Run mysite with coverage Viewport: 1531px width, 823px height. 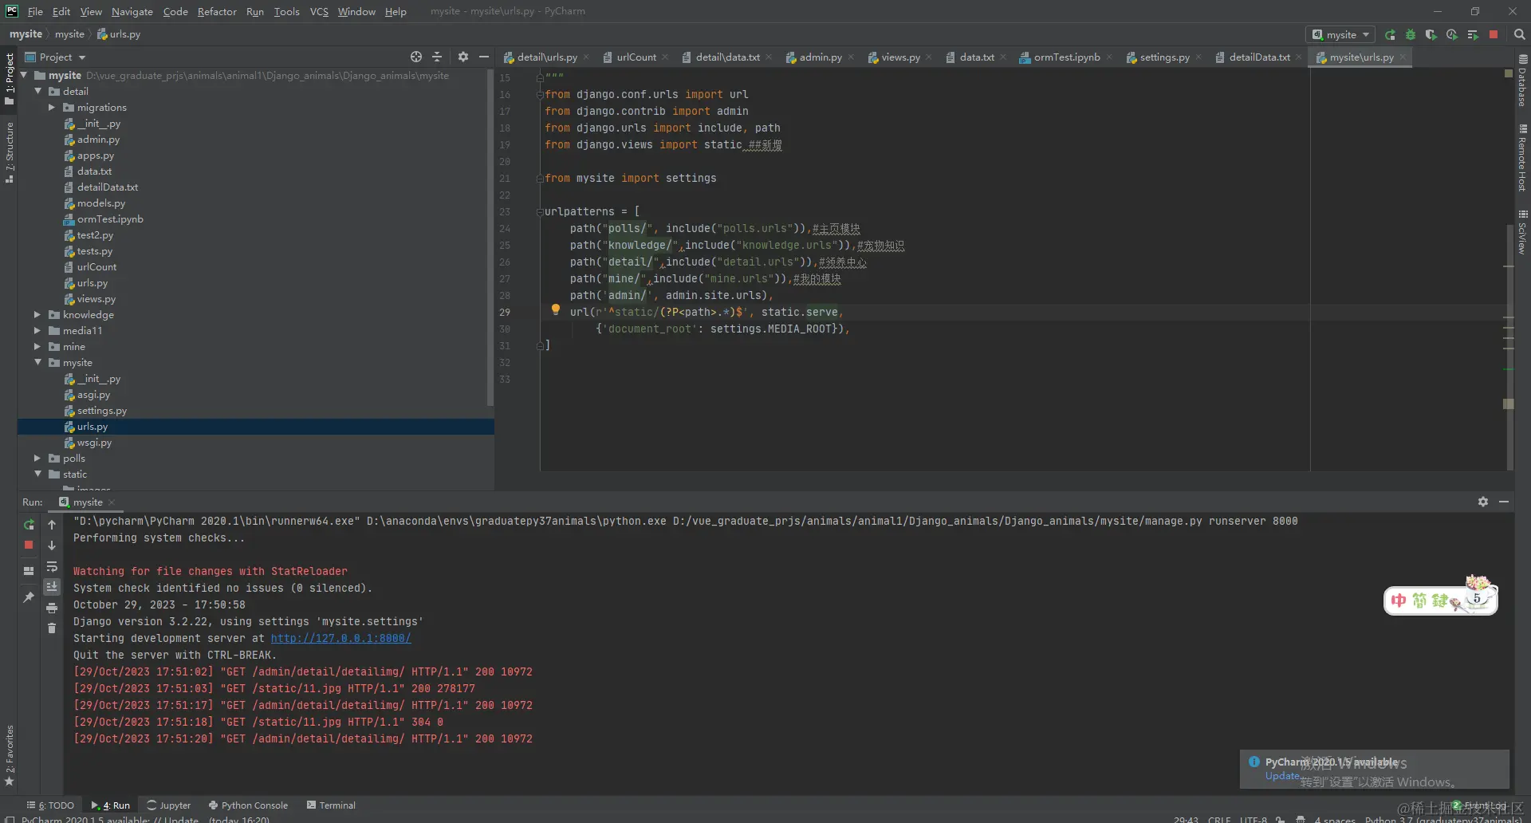click(x=1431, y=35)
